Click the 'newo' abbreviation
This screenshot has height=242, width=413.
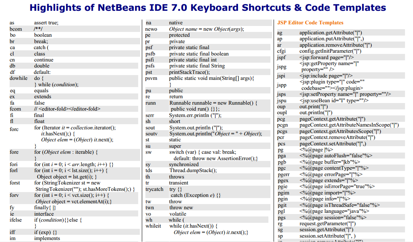(151, 29)
